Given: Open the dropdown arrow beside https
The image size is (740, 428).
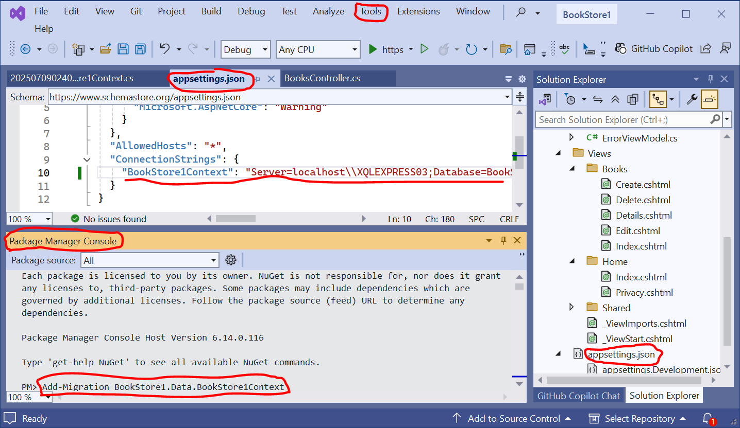Looking at the screenshot, I should (411, 49).
